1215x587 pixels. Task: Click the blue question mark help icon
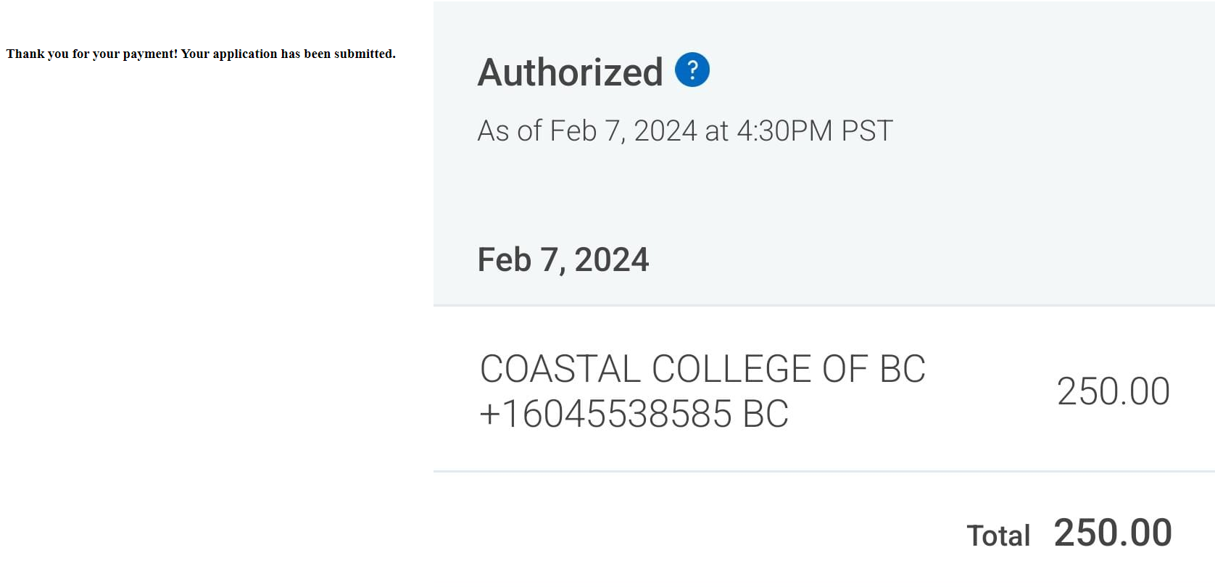[x=692, y=70]
